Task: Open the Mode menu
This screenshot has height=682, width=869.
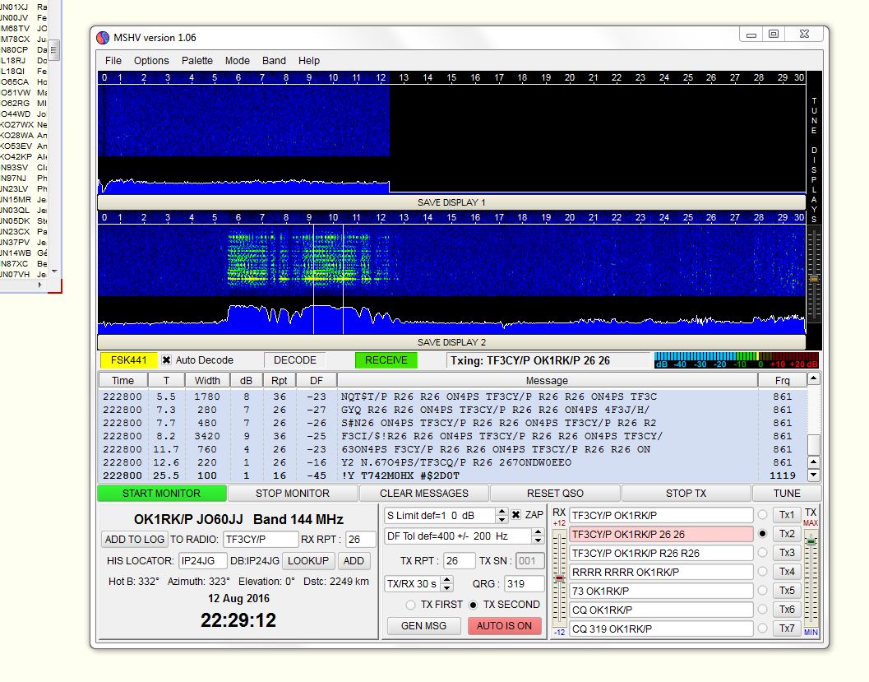Action: click(x=238, y=60)
